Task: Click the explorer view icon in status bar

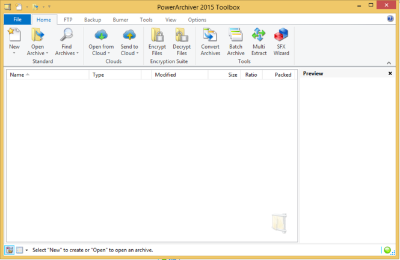Action: [x=19, y=250]
